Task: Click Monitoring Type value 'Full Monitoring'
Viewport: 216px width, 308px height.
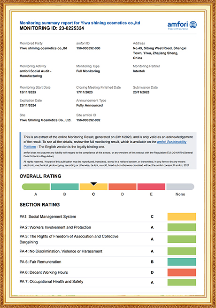Action: [x=88, y=71]
